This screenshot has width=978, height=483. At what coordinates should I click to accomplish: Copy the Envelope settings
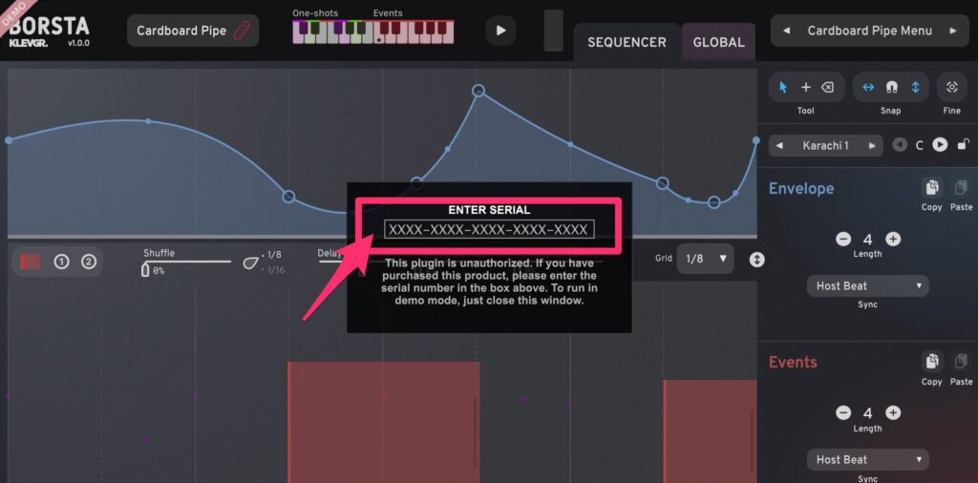pos(931,188)
